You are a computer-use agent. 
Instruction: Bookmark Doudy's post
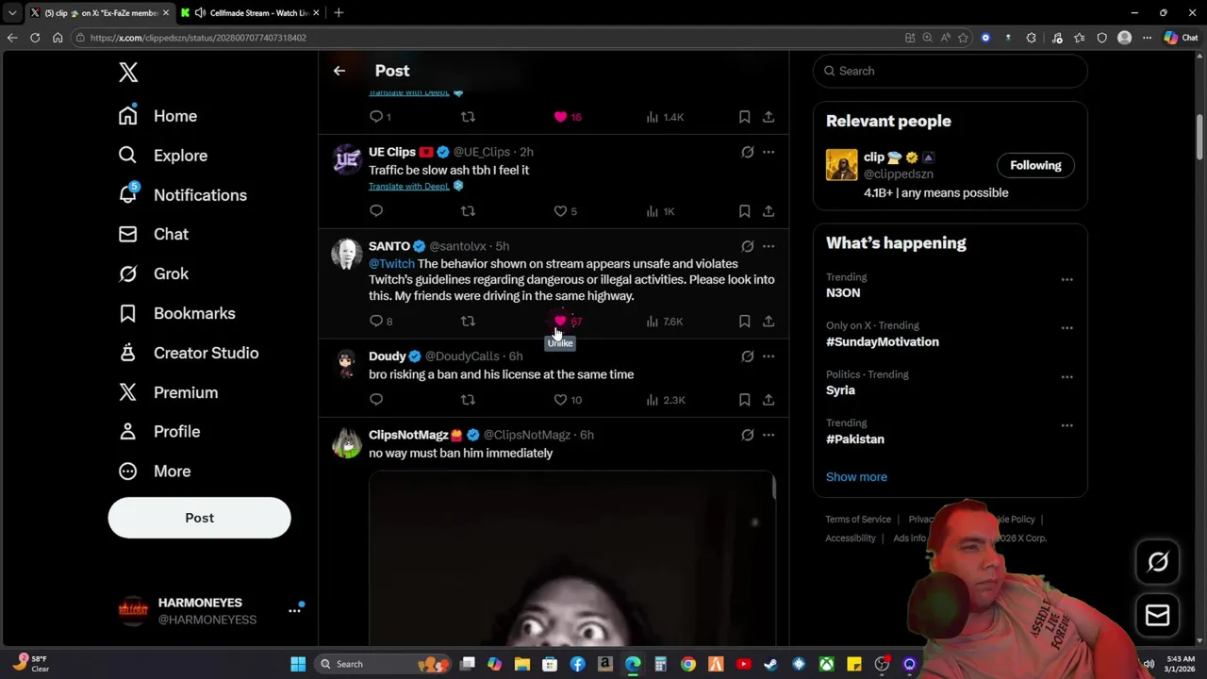(x=744, y=400)
